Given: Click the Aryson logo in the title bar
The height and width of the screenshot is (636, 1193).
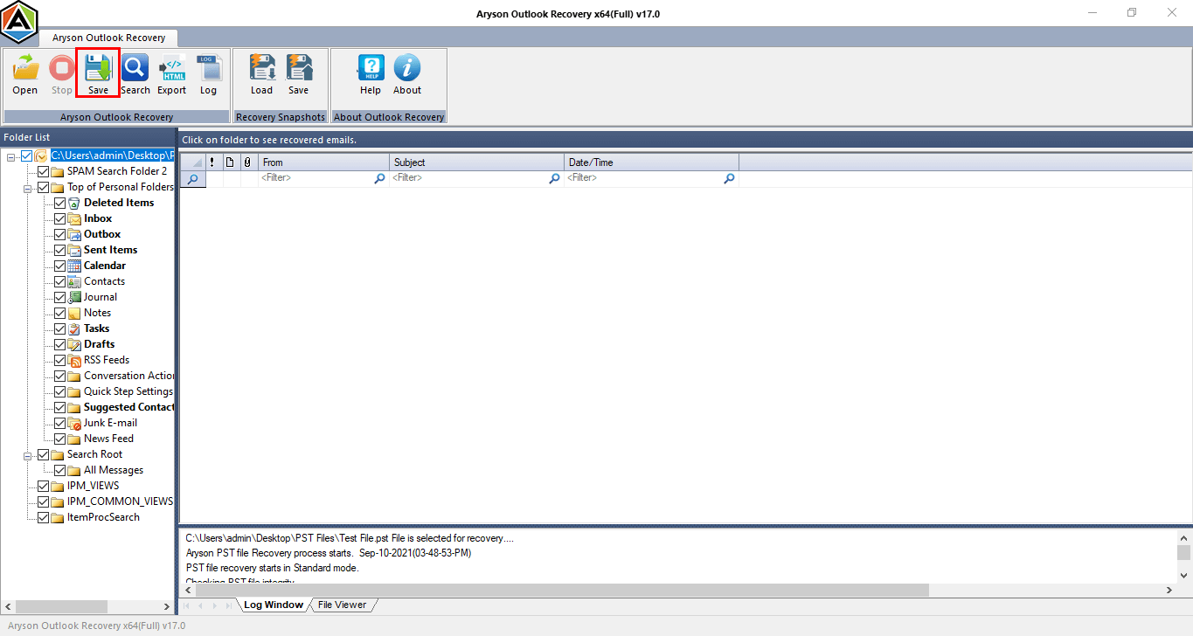Looking at the screenshot, I should pyautogui.click(x=19, y=21).
